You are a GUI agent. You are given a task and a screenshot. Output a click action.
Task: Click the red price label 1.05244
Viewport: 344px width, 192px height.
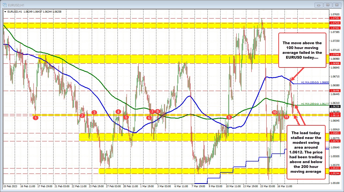335,174
